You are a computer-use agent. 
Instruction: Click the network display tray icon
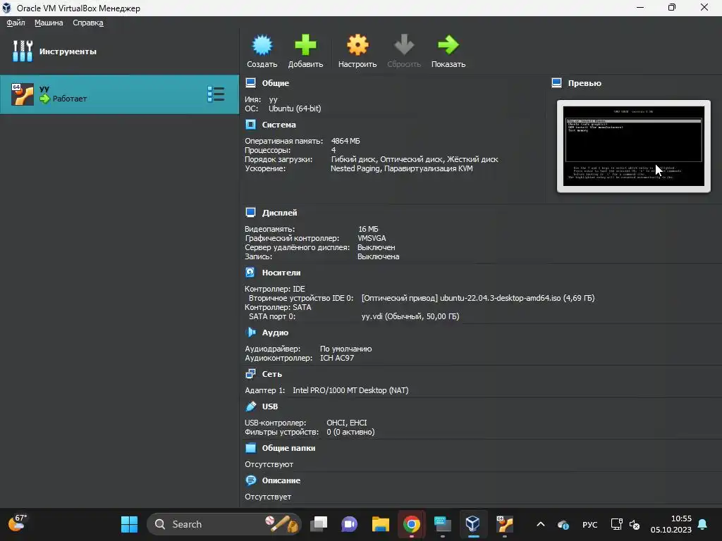coord(616,524)
